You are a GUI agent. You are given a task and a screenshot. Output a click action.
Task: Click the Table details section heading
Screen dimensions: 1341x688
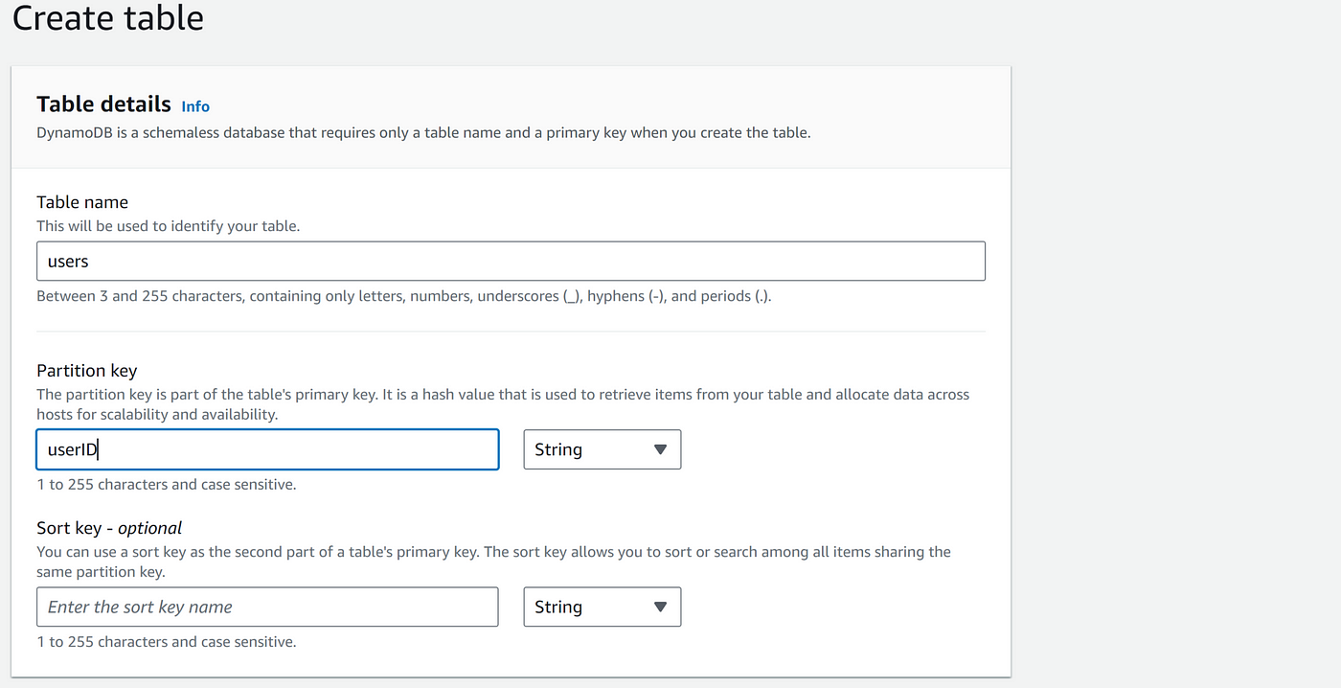point(102,103)
